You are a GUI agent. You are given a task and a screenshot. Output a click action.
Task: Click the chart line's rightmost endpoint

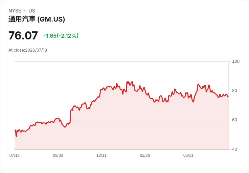coord(228,97)
